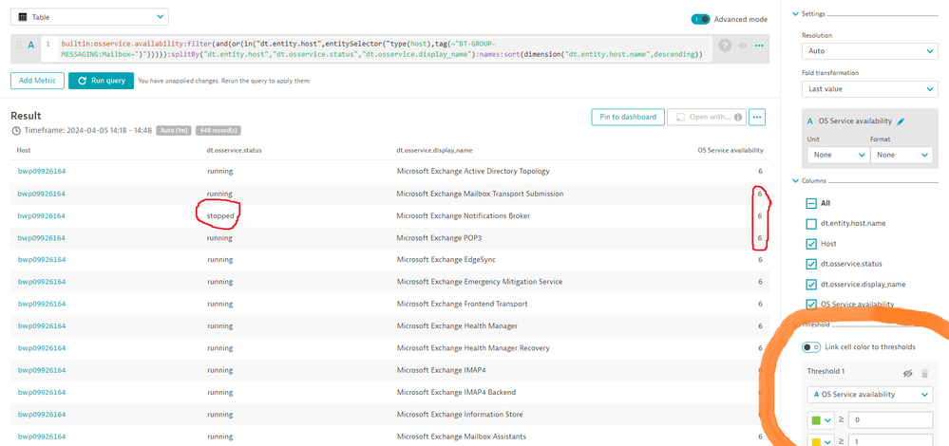The width and height of the screenshot is (949, 446).
Task: Click the 'stopped' status cell
Action: point(220,215)
